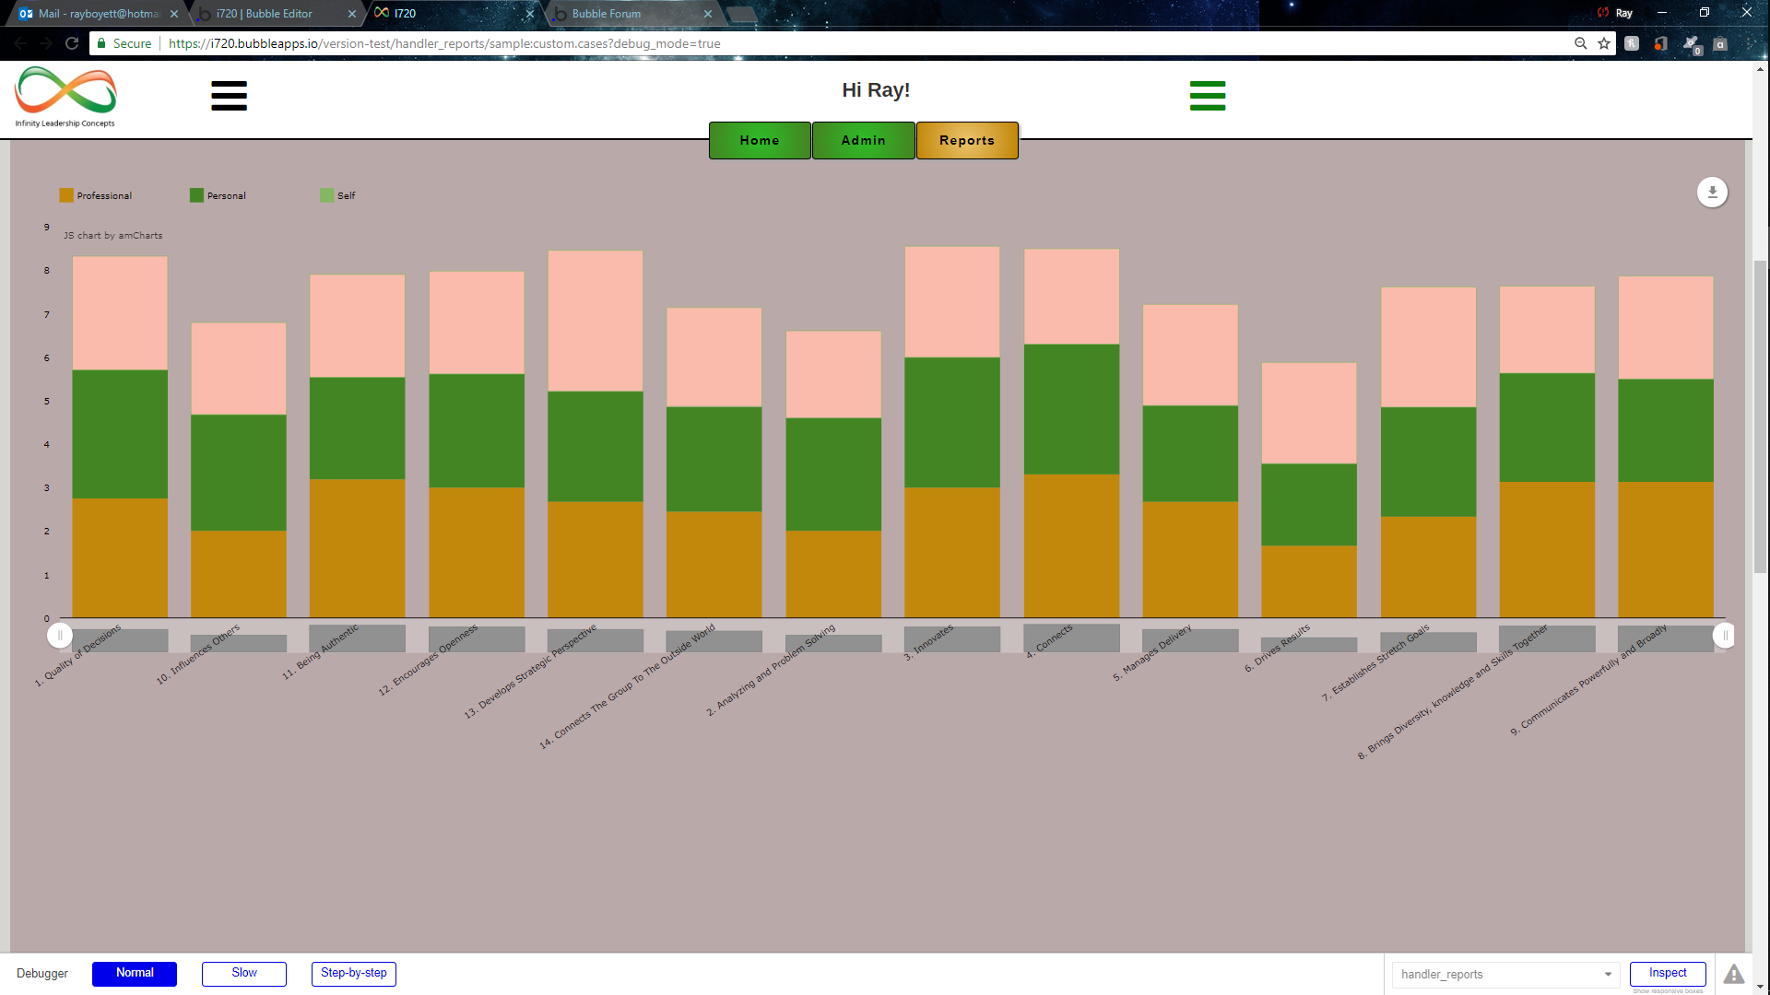Click the orange extension icon in toolbar
Viewport: 1770px width, 995px height.
(x=1661, y=43)
